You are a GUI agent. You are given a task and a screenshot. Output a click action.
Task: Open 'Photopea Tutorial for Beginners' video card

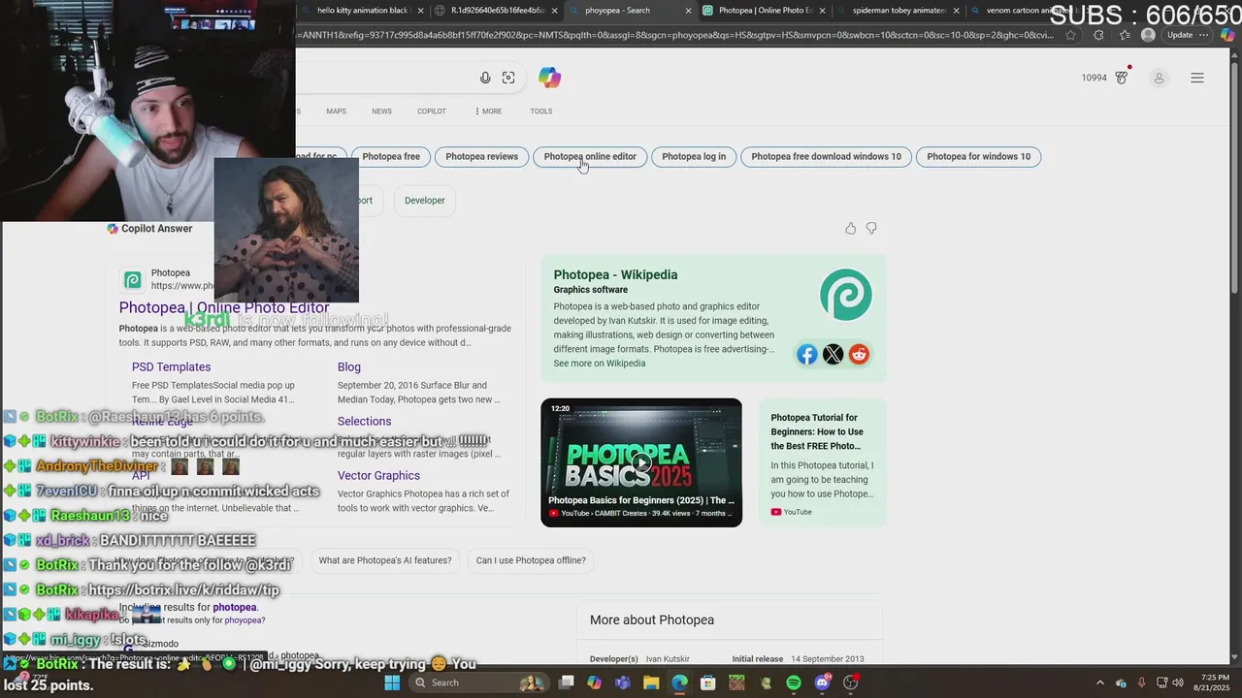[x=822, y=462]
